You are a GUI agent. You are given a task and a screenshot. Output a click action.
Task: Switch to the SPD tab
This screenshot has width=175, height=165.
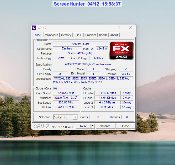tap(78, 35)
